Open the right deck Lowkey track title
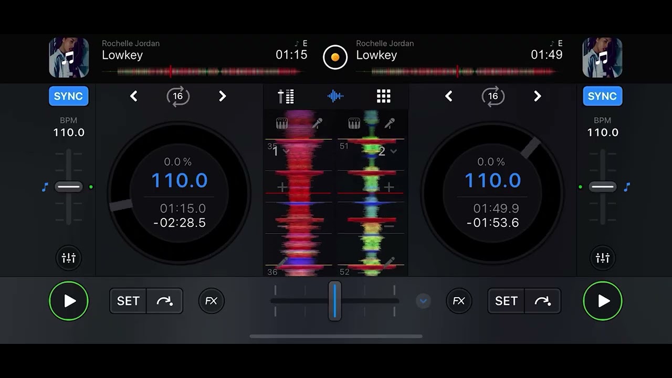Screen dimensions: 672x378 click(x=376, y=55)
